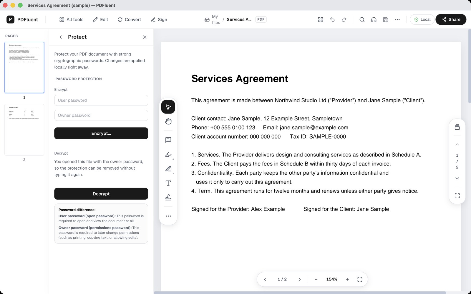Zoom out with the minus button
Image resolution: width=471 pixels, height=294 pixels.
click(316, 279)
